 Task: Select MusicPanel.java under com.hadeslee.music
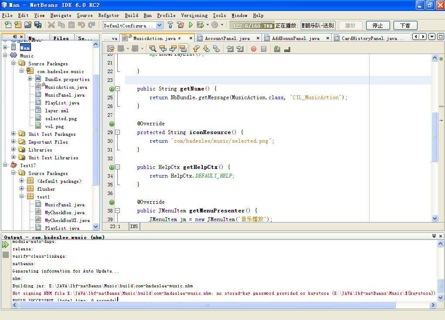coord(65,95)
